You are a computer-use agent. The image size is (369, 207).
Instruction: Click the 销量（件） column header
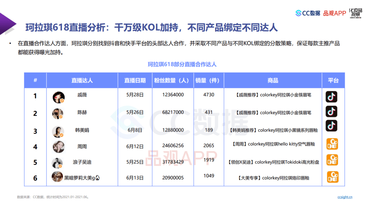208,81
